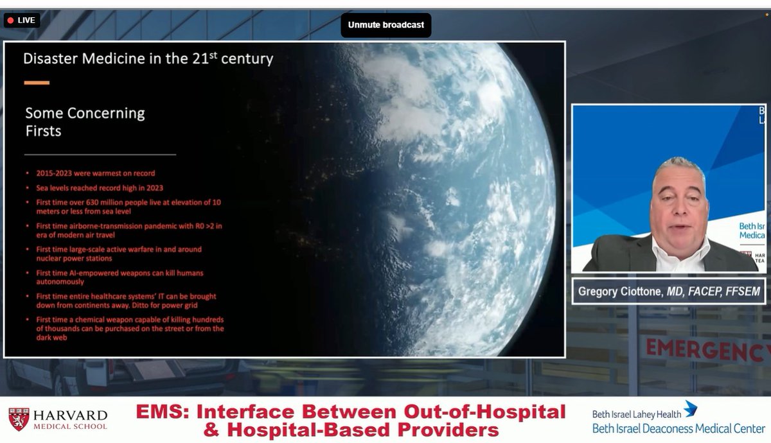The height and width of the screenshot is (443, 771).
Task: Click the 'Some Concerning Firsts' heading
Action: coord(85,122)
